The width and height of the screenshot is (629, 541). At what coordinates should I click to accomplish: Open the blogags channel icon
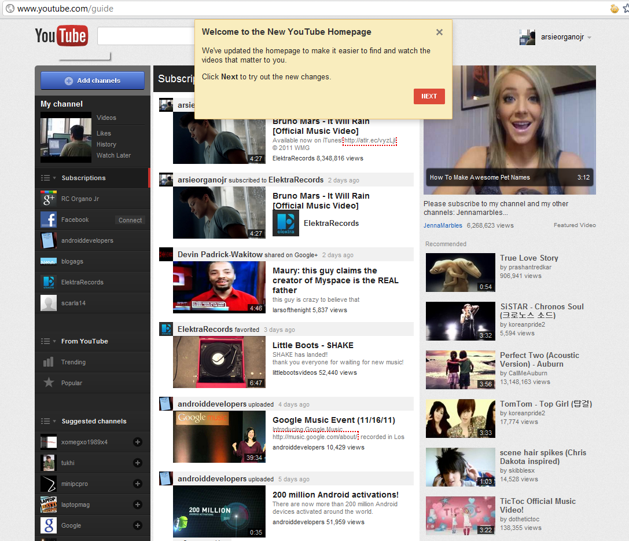49,261
